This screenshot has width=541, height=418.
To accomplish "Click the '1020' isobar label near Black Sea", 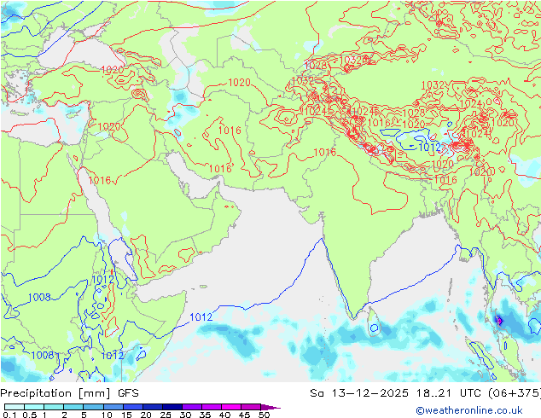I will (x=112, y=70).
